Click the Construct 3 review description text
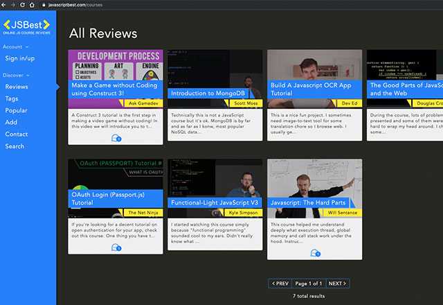The height and width of the screenshot is (305, 443). [114, 121]
